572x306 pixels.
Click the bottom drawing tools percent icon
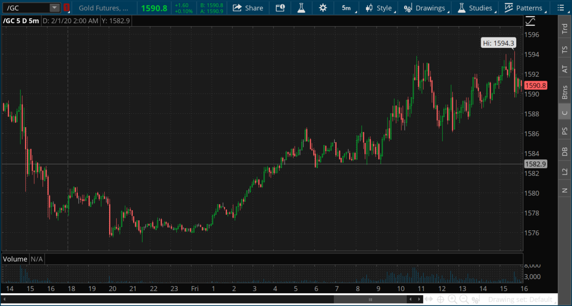[x=475, y=299]
